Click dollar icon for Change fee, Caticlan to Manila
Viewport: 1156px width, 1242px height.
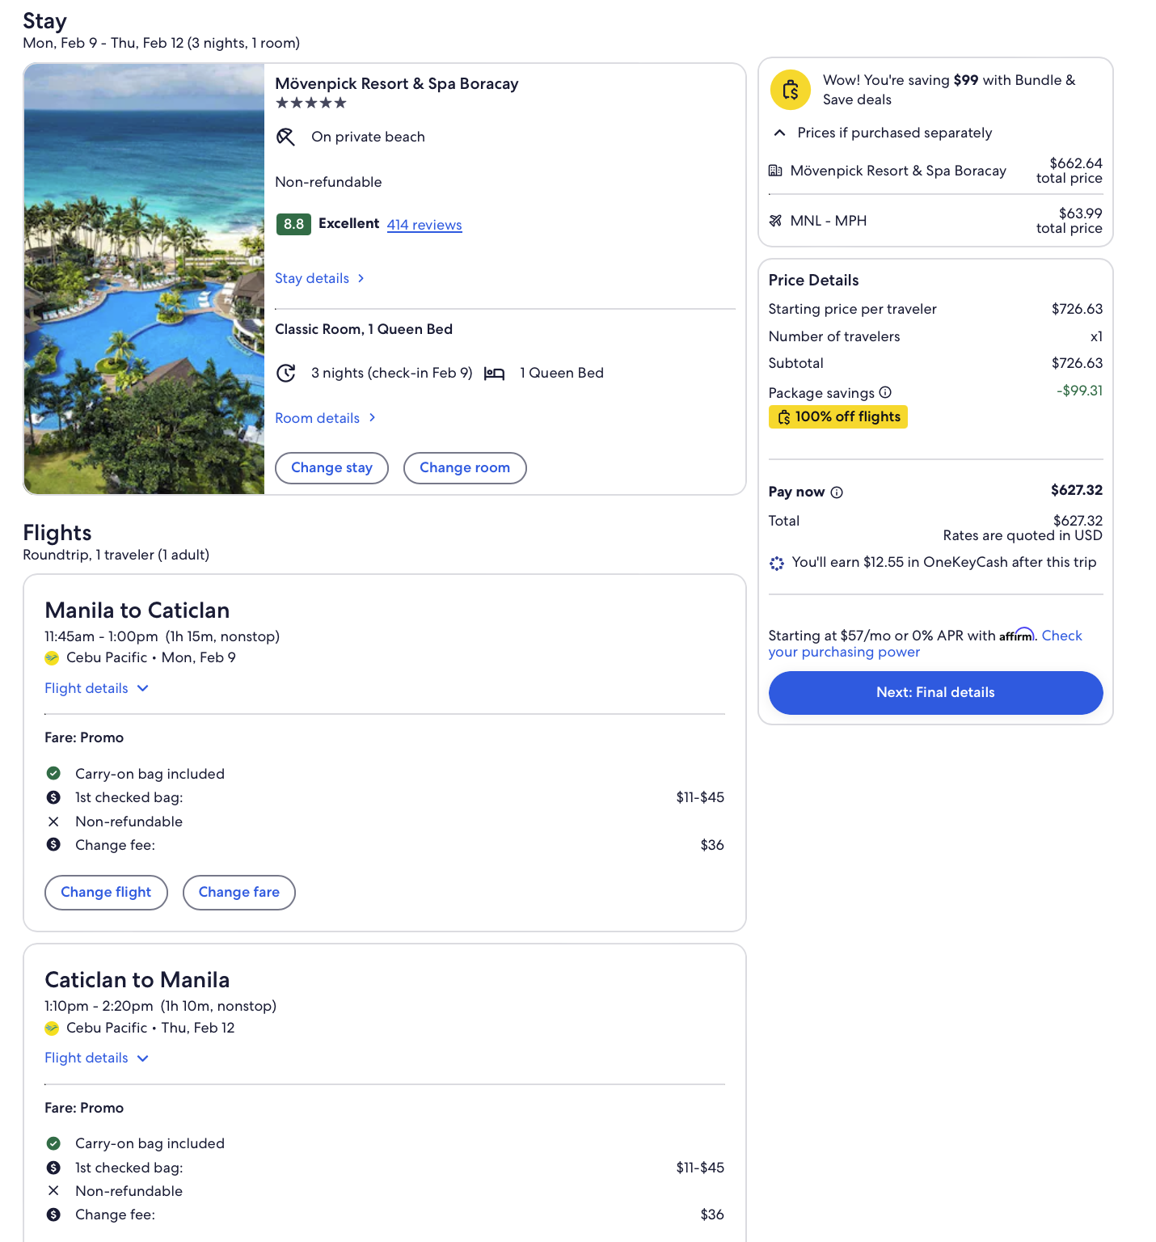pos(53,1215)
